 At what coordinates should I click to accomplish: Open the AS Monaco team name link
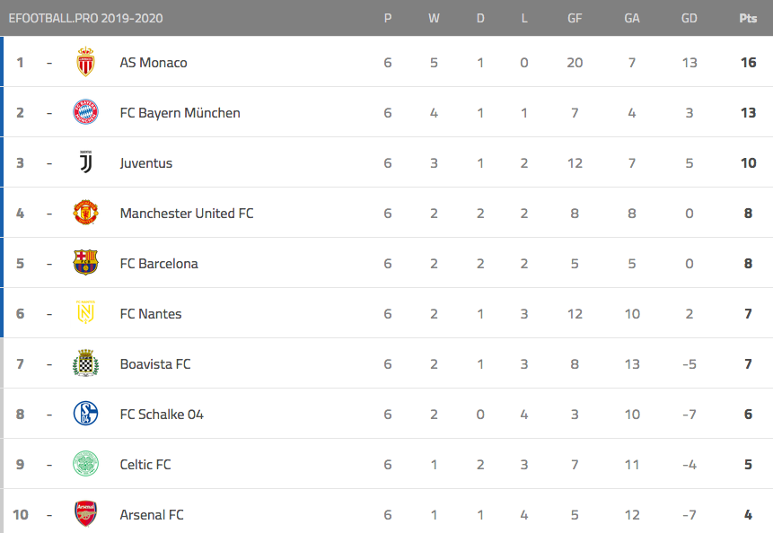[x=154, y=63]
